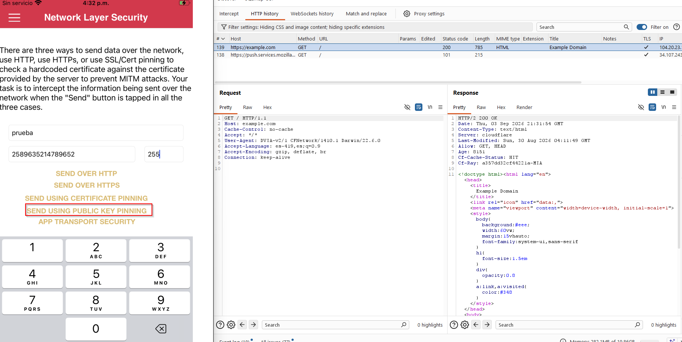Toggle hide-non-printable eye icon in Response panel
This screenshot has width=682, height=342.
click(x=641, y=107)
